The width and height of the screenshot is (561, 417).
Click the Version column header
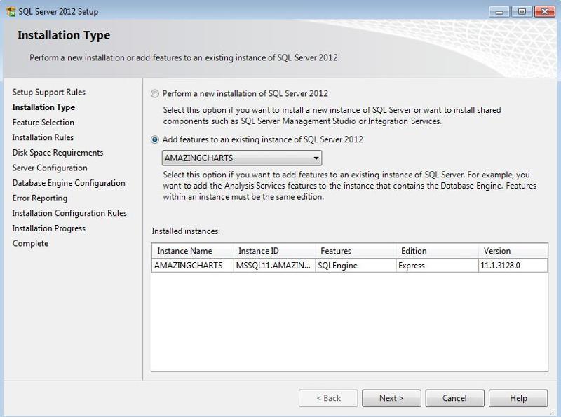[x=513, y=251]
